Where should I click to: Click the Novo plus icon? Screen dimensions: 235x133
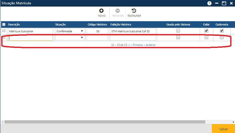(102, 11)
